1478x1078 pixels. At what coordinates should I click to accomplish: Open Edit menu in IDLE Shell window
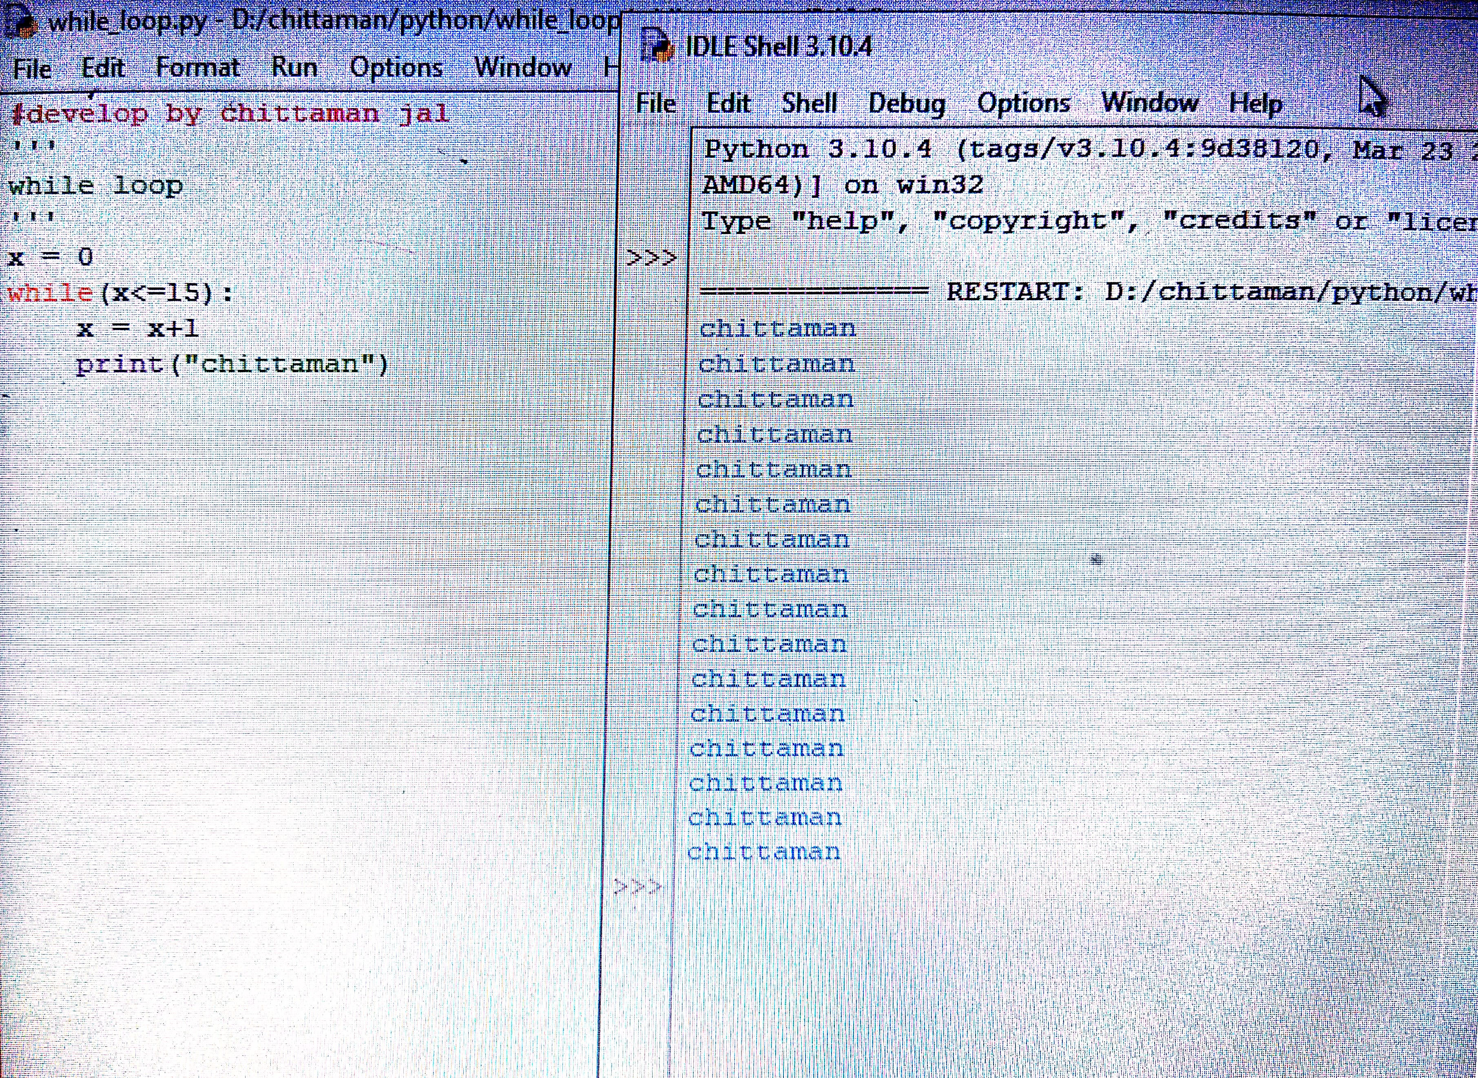point(729,104)
